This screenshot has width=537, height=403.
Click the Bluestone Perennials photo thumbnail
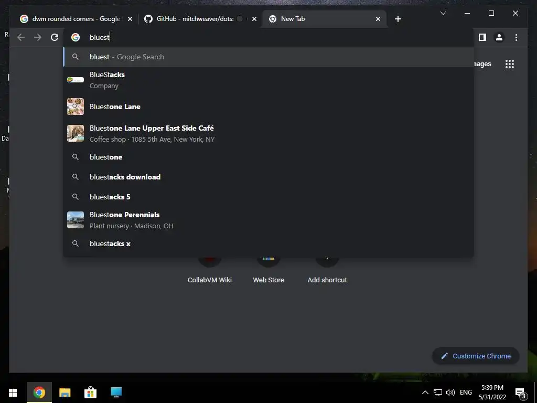coord(76,220)
